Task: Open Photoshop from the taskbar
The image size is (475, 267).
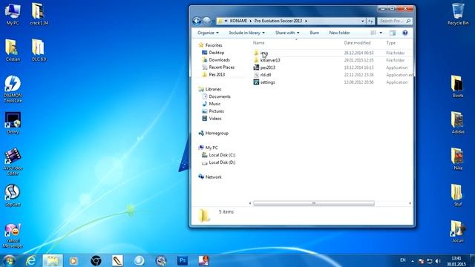Action: (183, 260)
